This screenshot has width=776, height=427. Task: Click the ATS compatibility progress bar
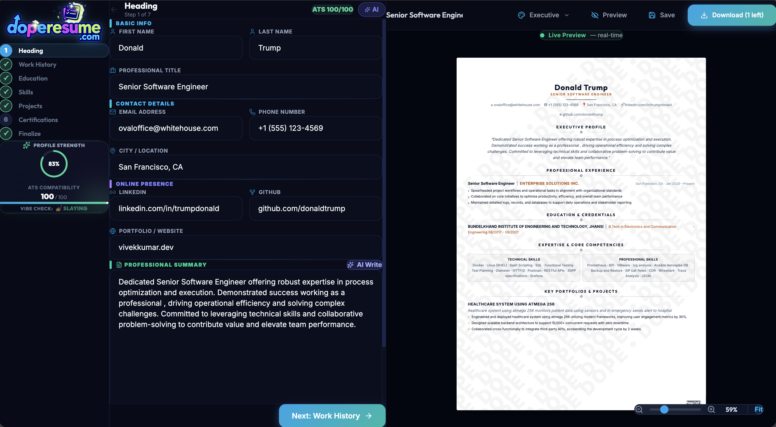[x=54, y=203]
